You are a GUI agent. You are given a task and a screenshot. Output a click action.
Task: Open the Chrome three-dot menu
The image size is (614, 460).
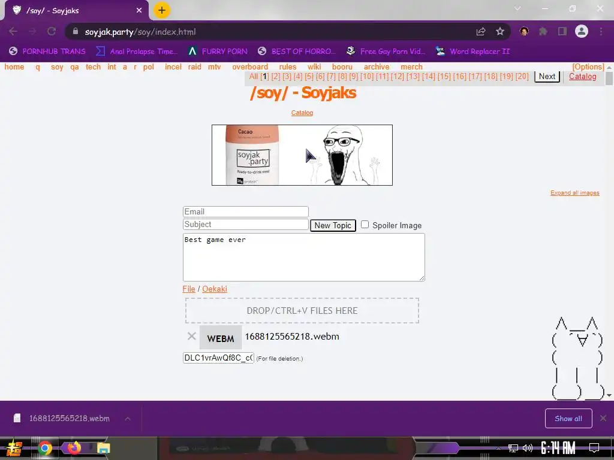[601, 31]
